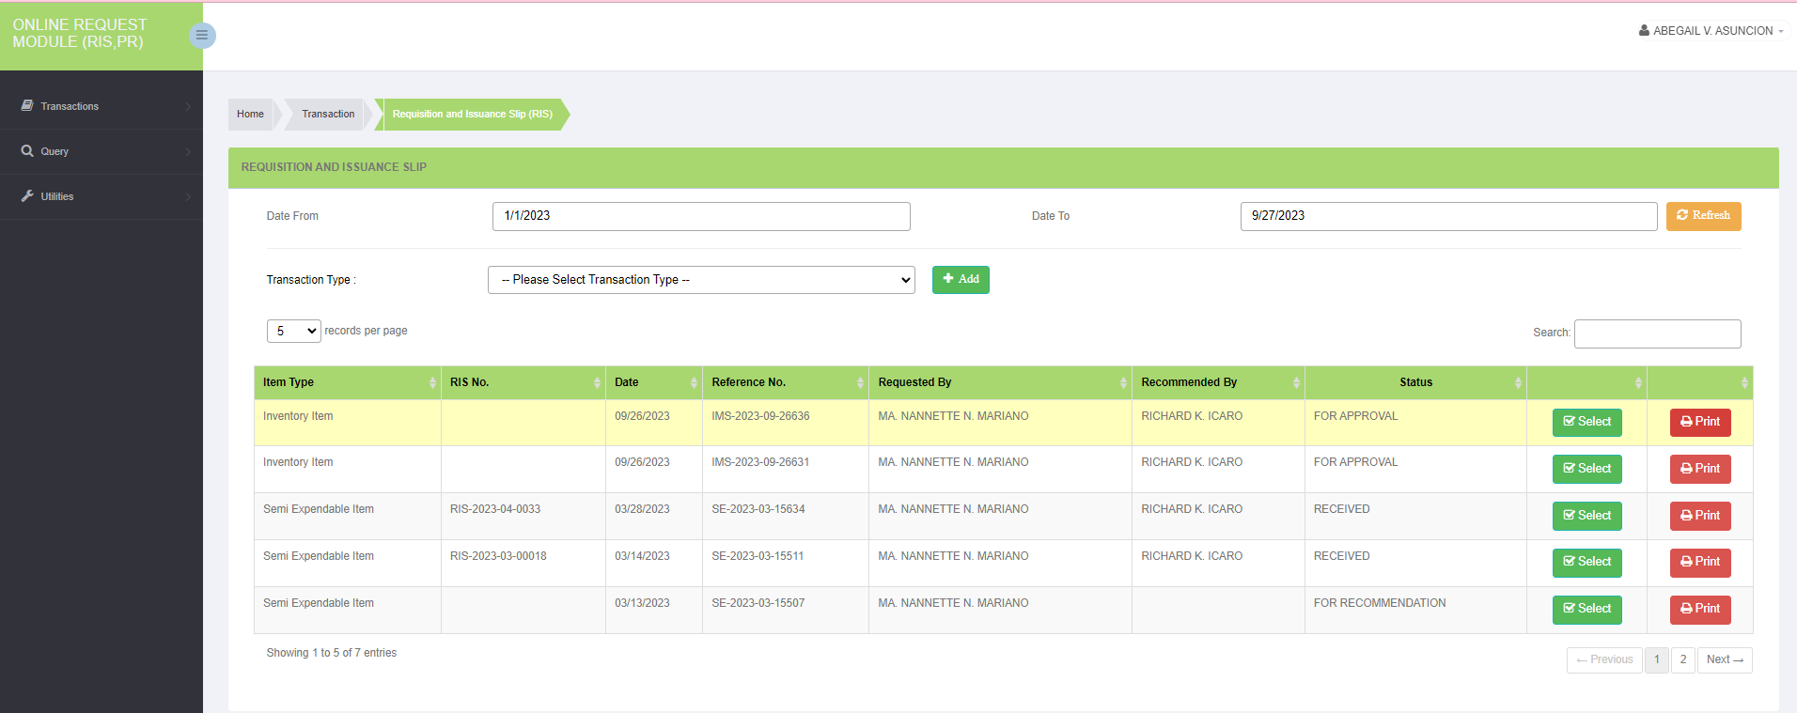Viewport: 1797px width, 713px height.
Task: Sort table by Date column arrows
Action: (x=694, y=382)
